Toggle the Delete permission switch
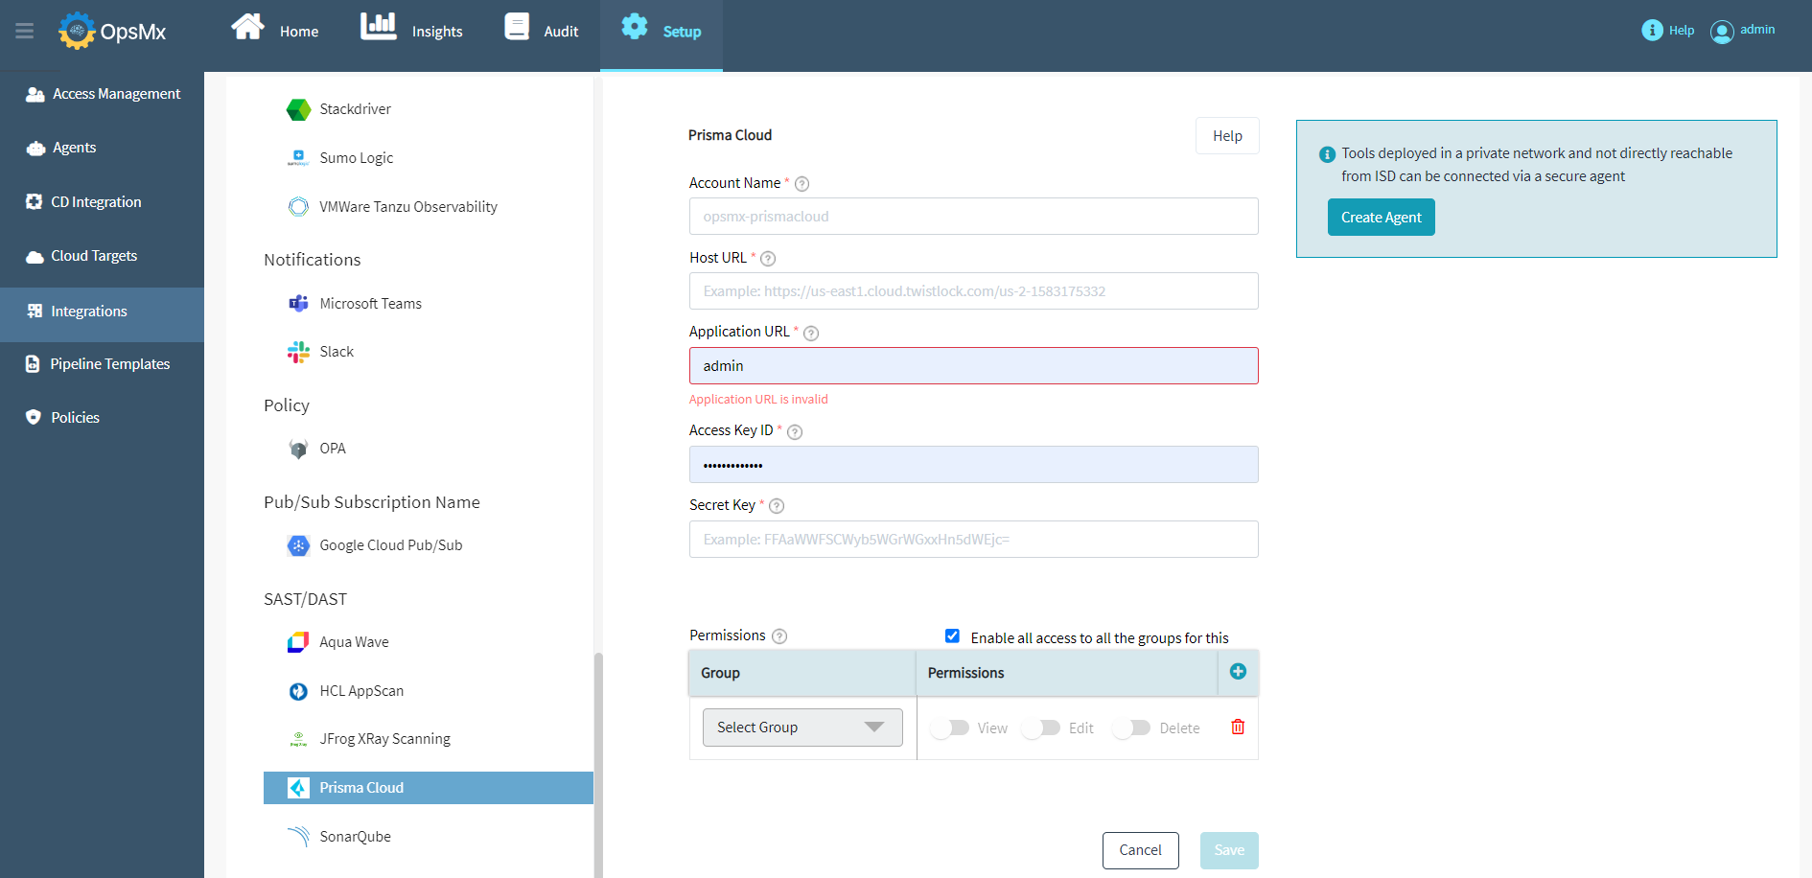 [1131, 728]
